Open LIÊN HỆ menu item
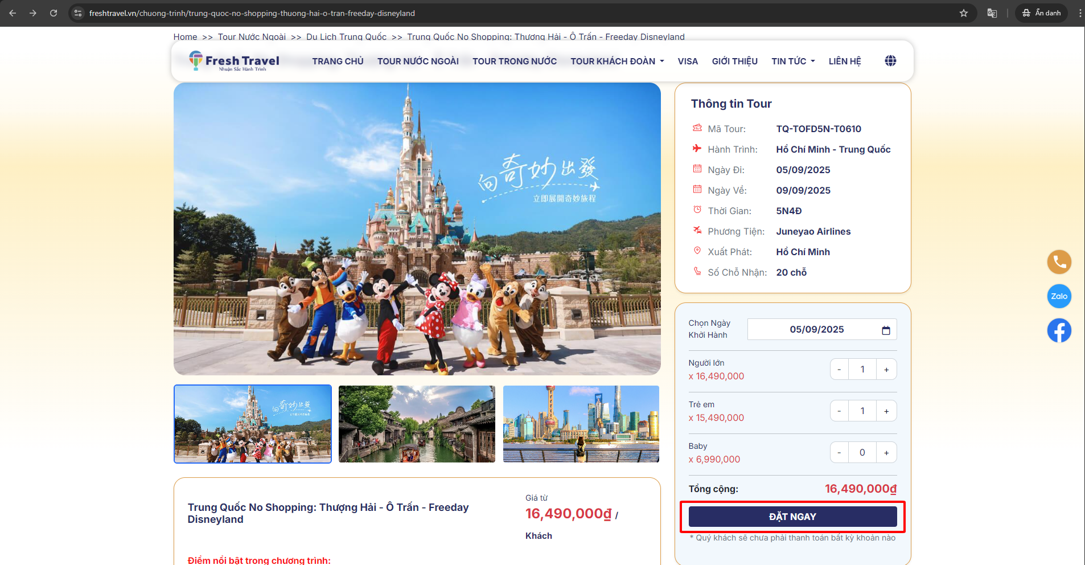Screen dimensions: 1085x565 [845, 61]
